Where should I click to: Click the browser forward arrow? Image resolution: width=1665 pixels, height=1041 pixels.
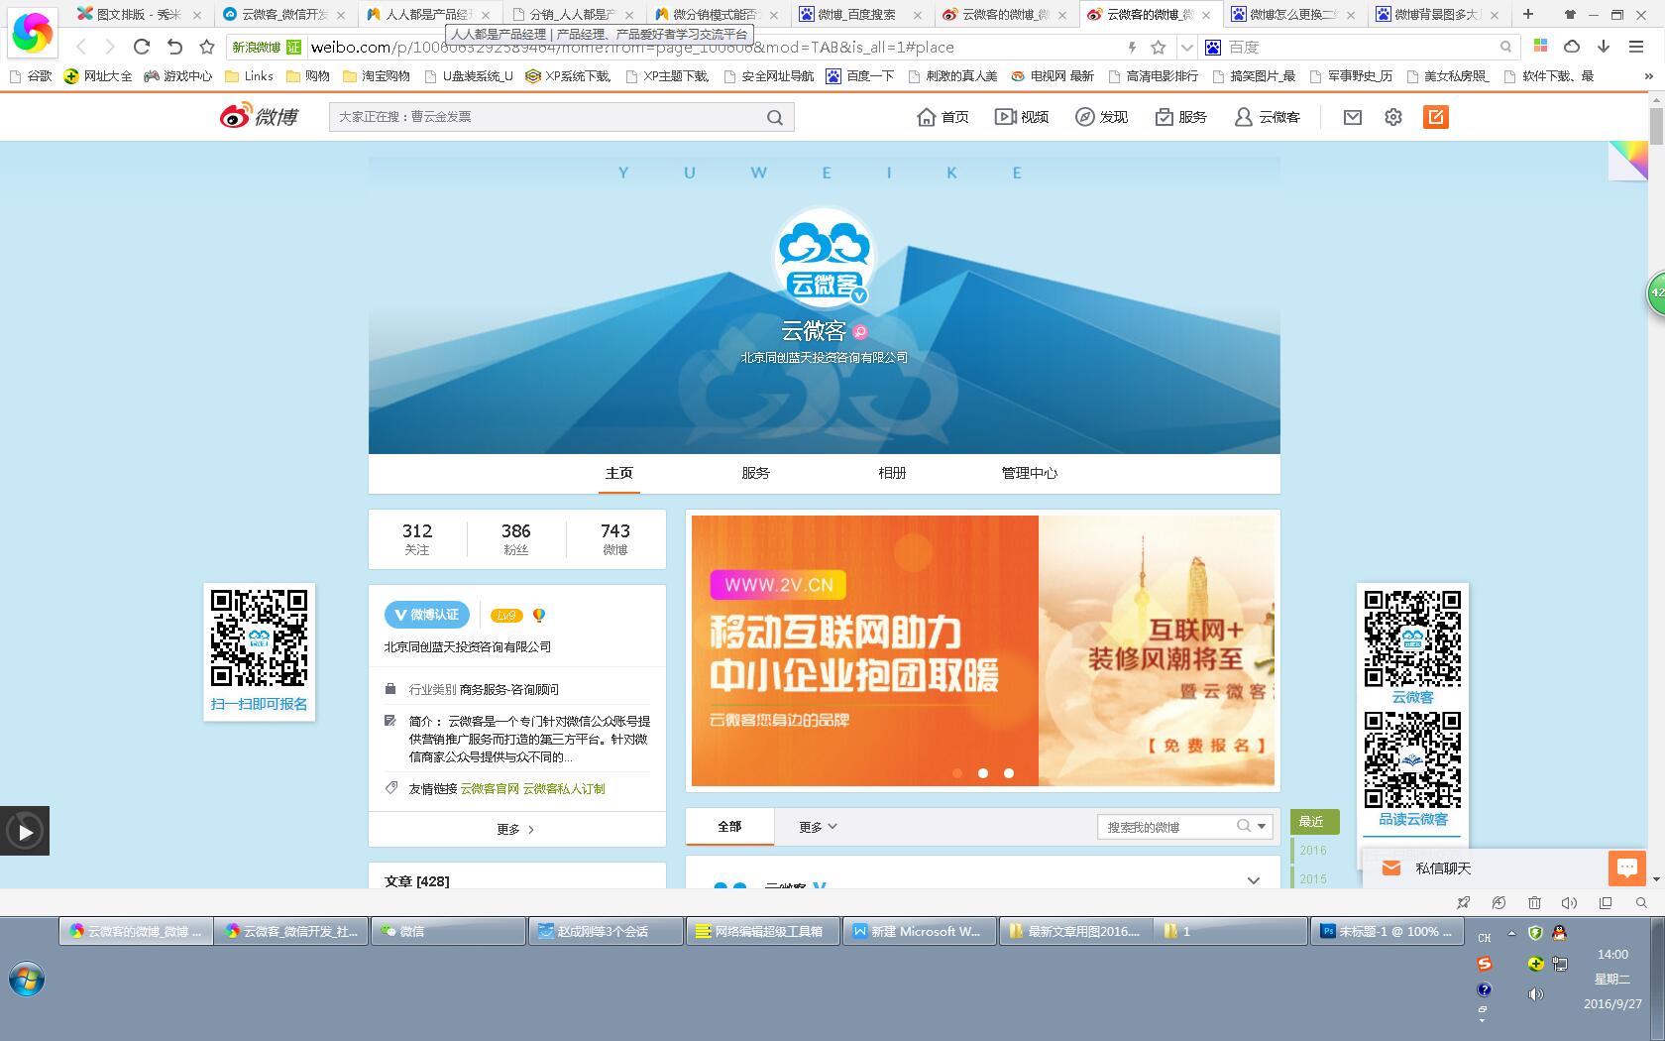coord(110,47)
